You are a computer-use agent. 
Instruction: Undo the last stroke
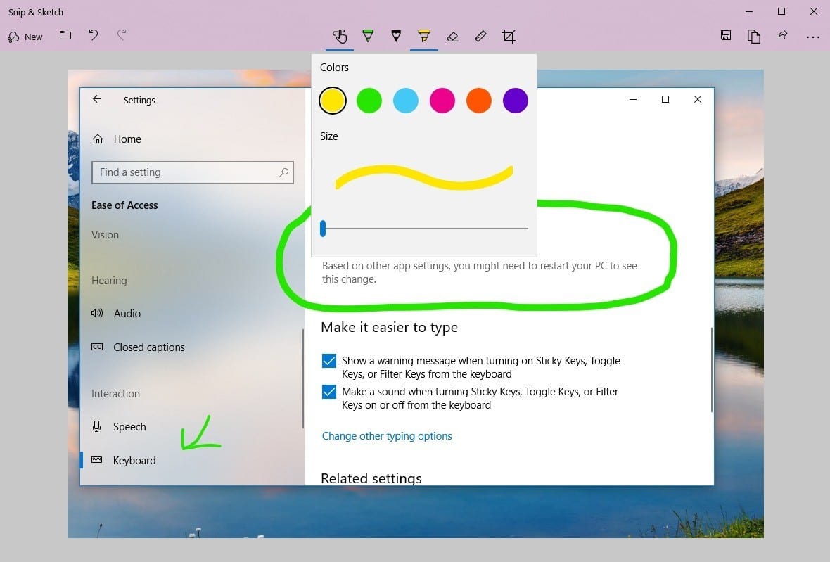click(94, 36)
